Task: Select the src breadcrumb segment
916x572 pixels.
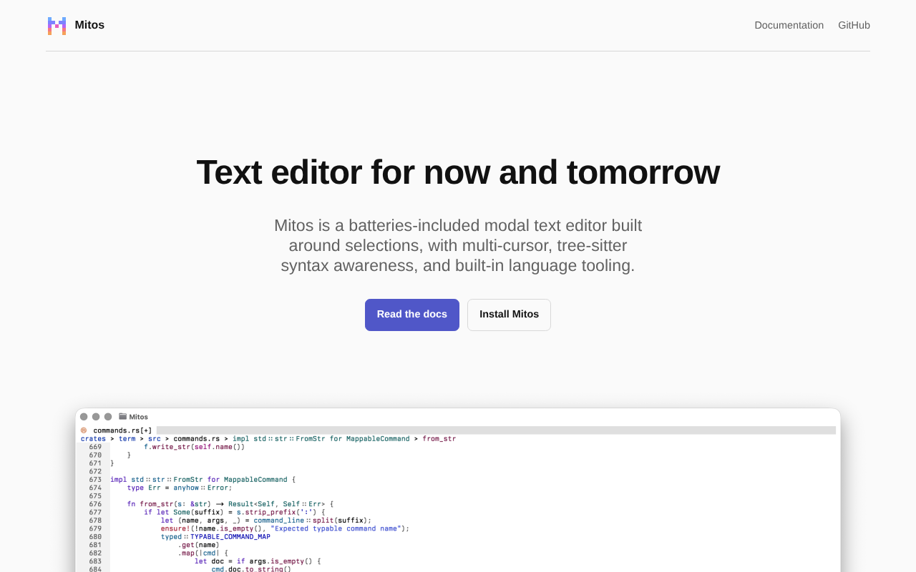Action: (x=155, y=439)
